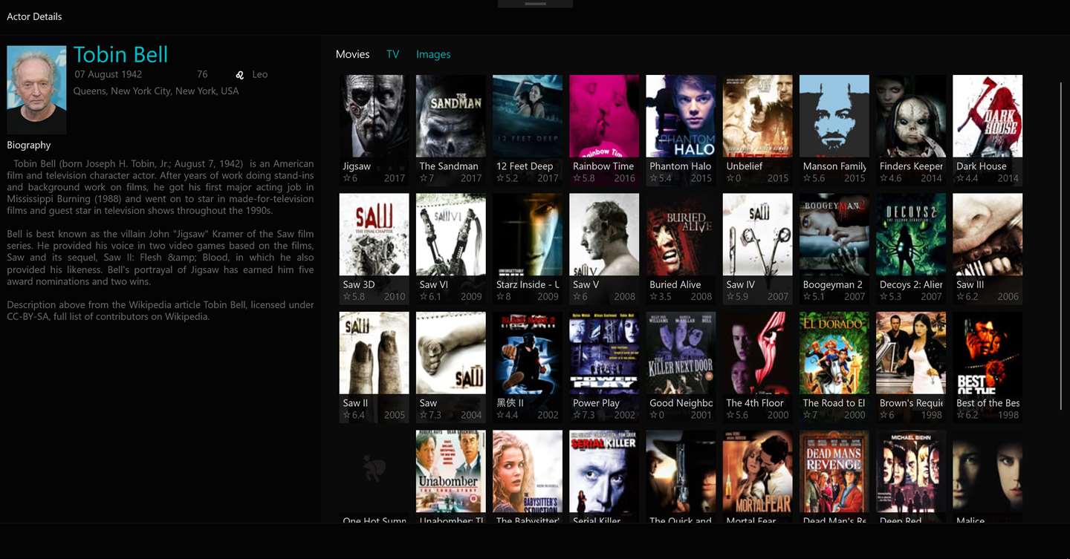Open the Deep Red poster
The height and width of the screenshot is (559, 1070).
910,471
